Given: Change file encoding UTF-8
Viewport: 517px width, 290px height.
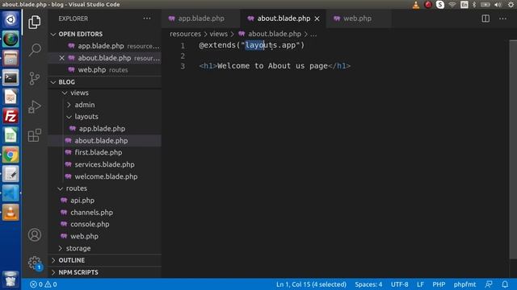Looking at the screenshot, I should (x=400, y=284).
